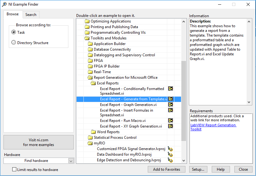Switch to the Search tab
This screenshot has width=256, height=176.
[31, 15]
